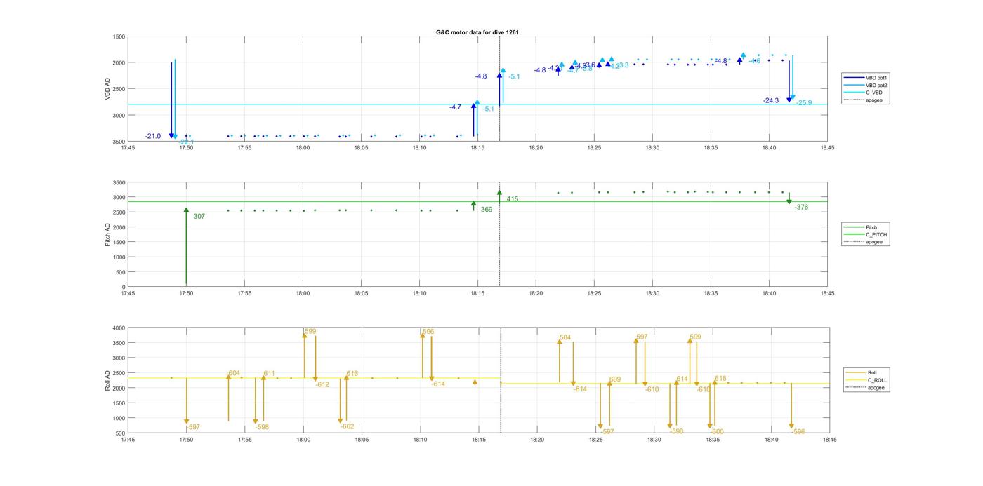
Task: Click the "-376" pitch data label
Action: [801, 207]
